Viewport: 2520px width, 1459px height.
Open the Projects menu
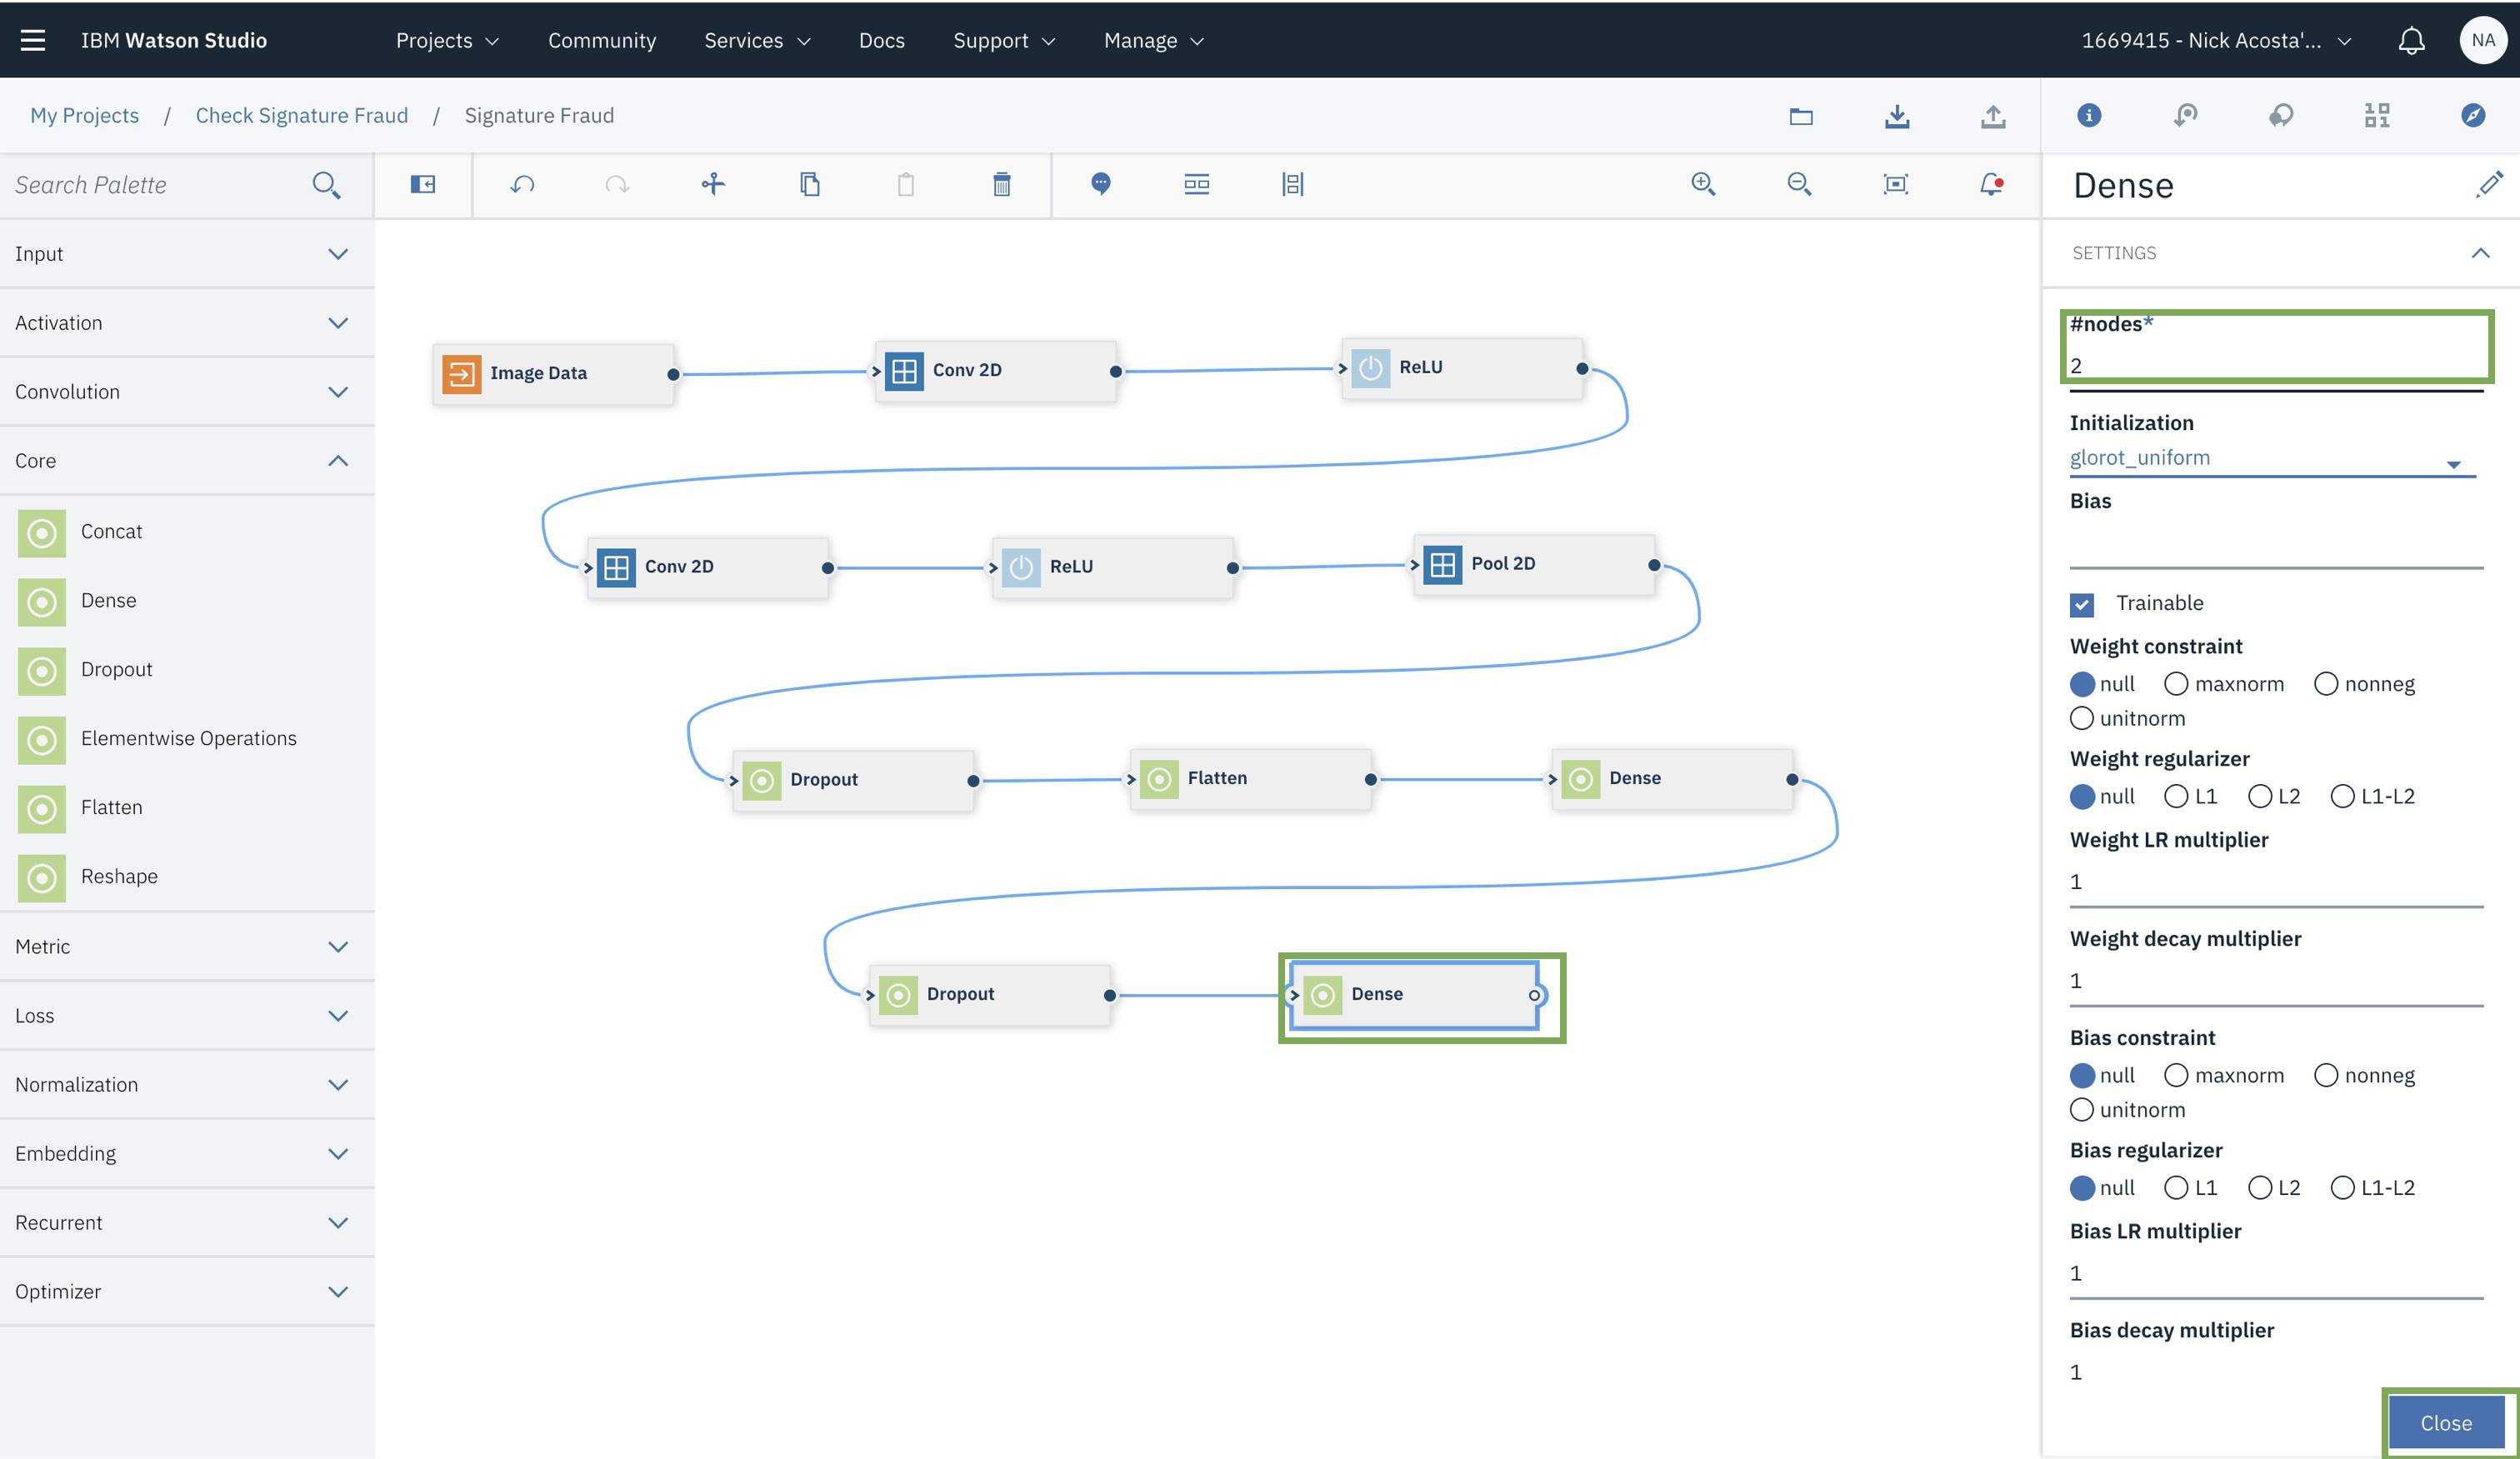pyautogui.click(x=447, y=40)
